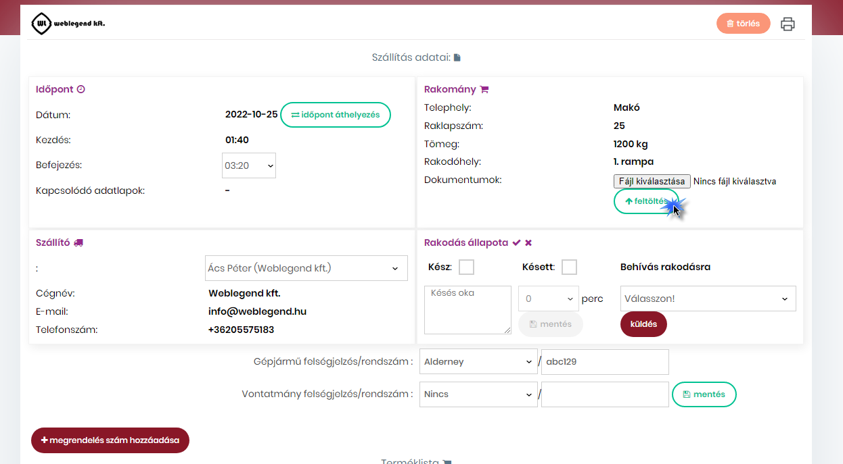Click the shopping cart icon beside Rakomány
This screenshot has height=464, width=843.
(484, 89)
